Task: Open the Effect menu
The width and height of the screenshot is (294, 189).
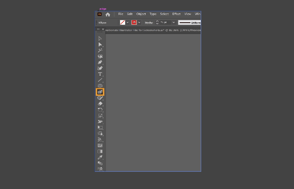Action: tap(176, 14)
